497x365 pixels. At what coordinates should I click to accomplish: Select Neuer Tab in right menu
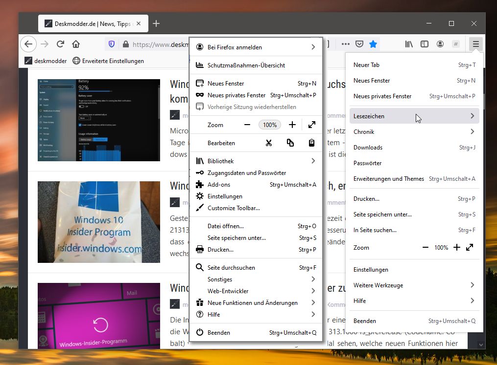[414, 65]
